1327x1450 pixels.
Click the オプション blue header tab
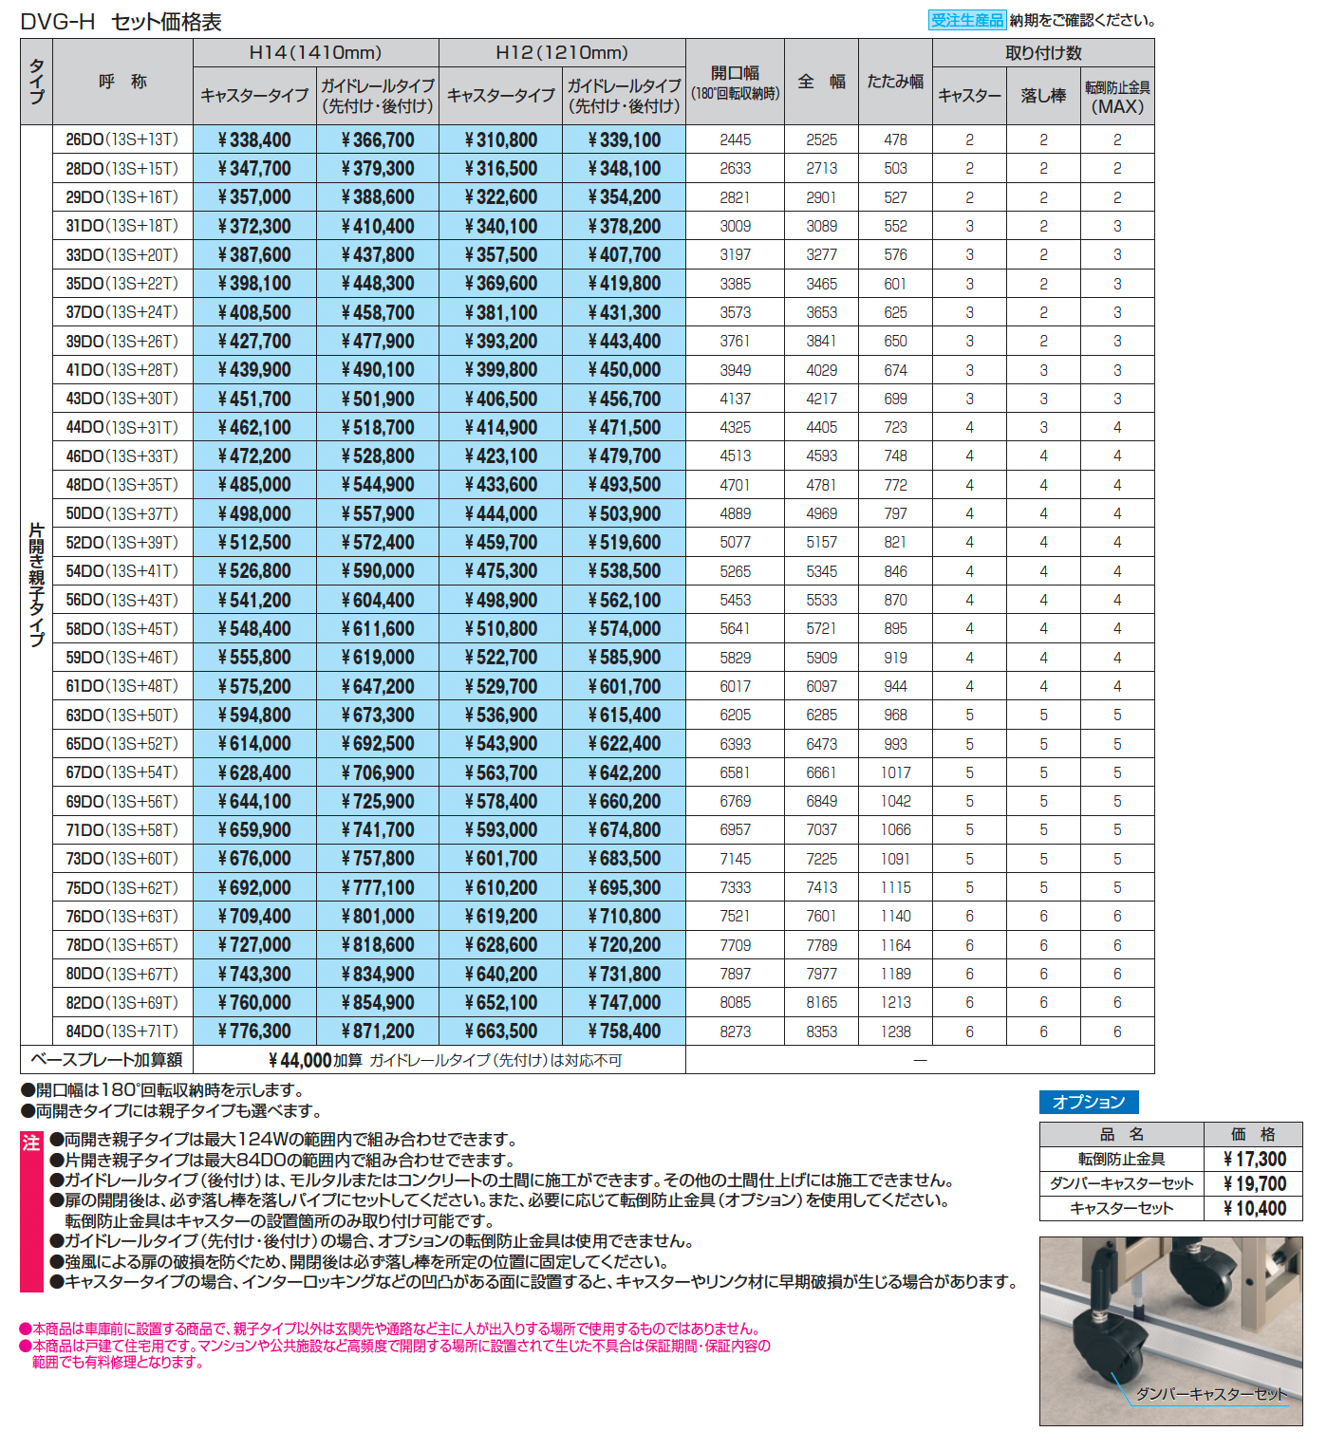pos(1089,1102)
